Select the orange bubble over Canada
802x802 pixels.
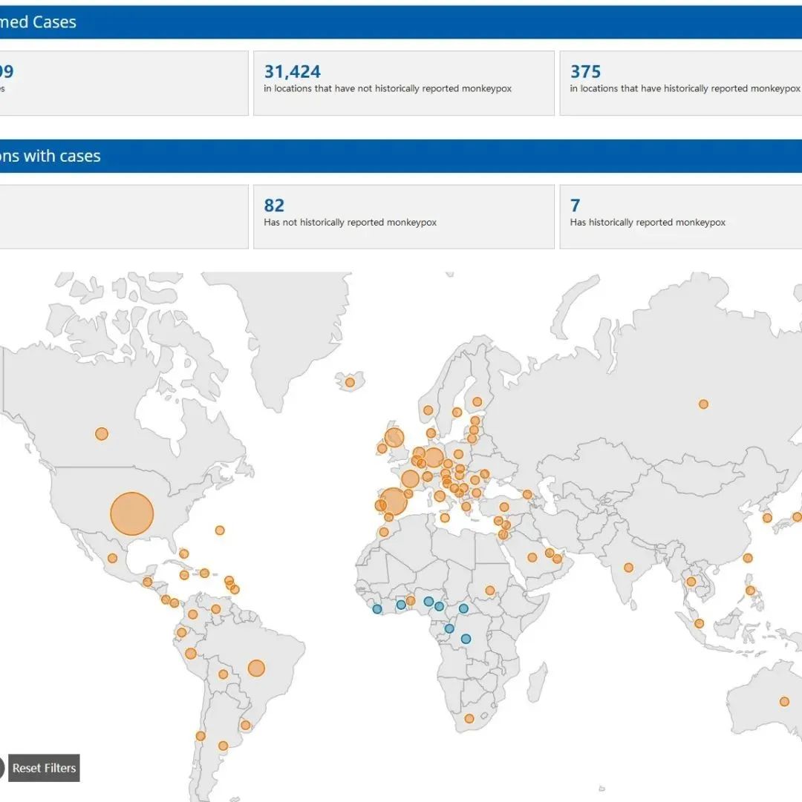pos(102,433)
